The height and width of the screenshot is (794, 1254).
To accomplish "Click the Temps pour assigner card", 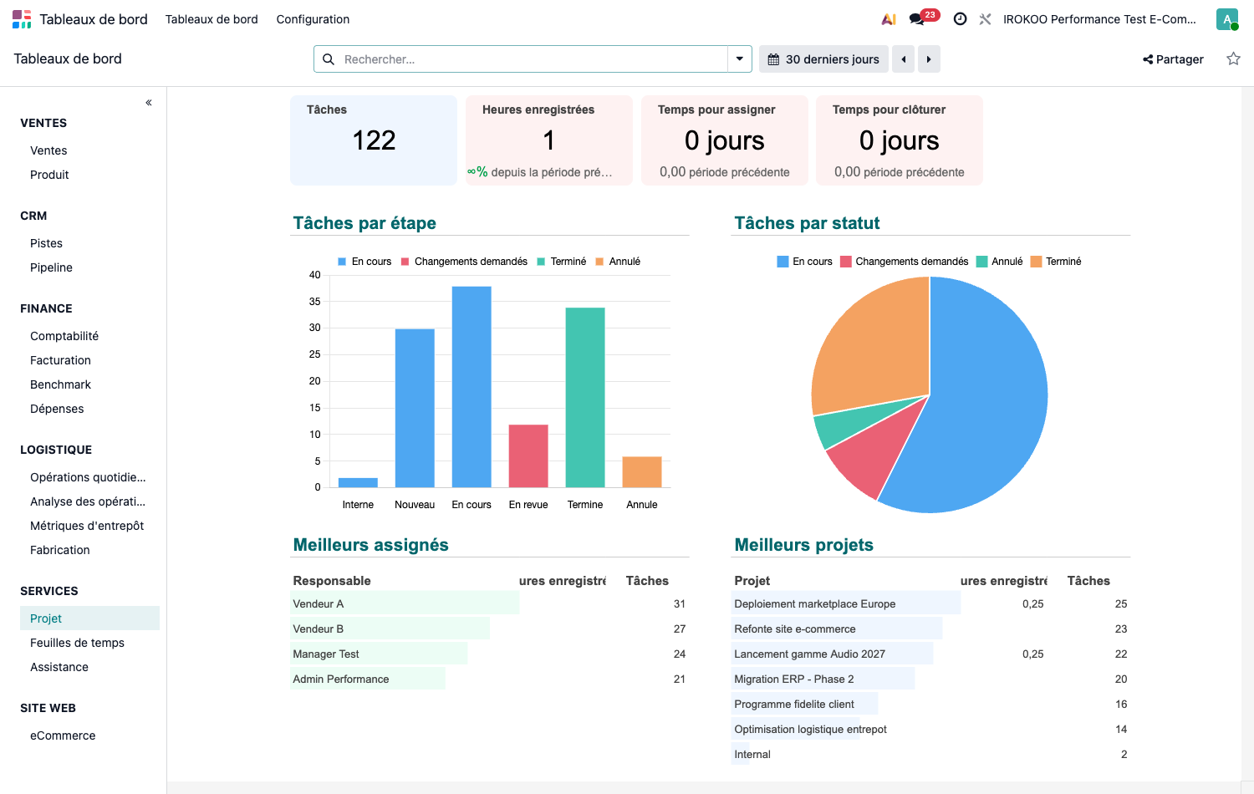I will click(724, 140).
